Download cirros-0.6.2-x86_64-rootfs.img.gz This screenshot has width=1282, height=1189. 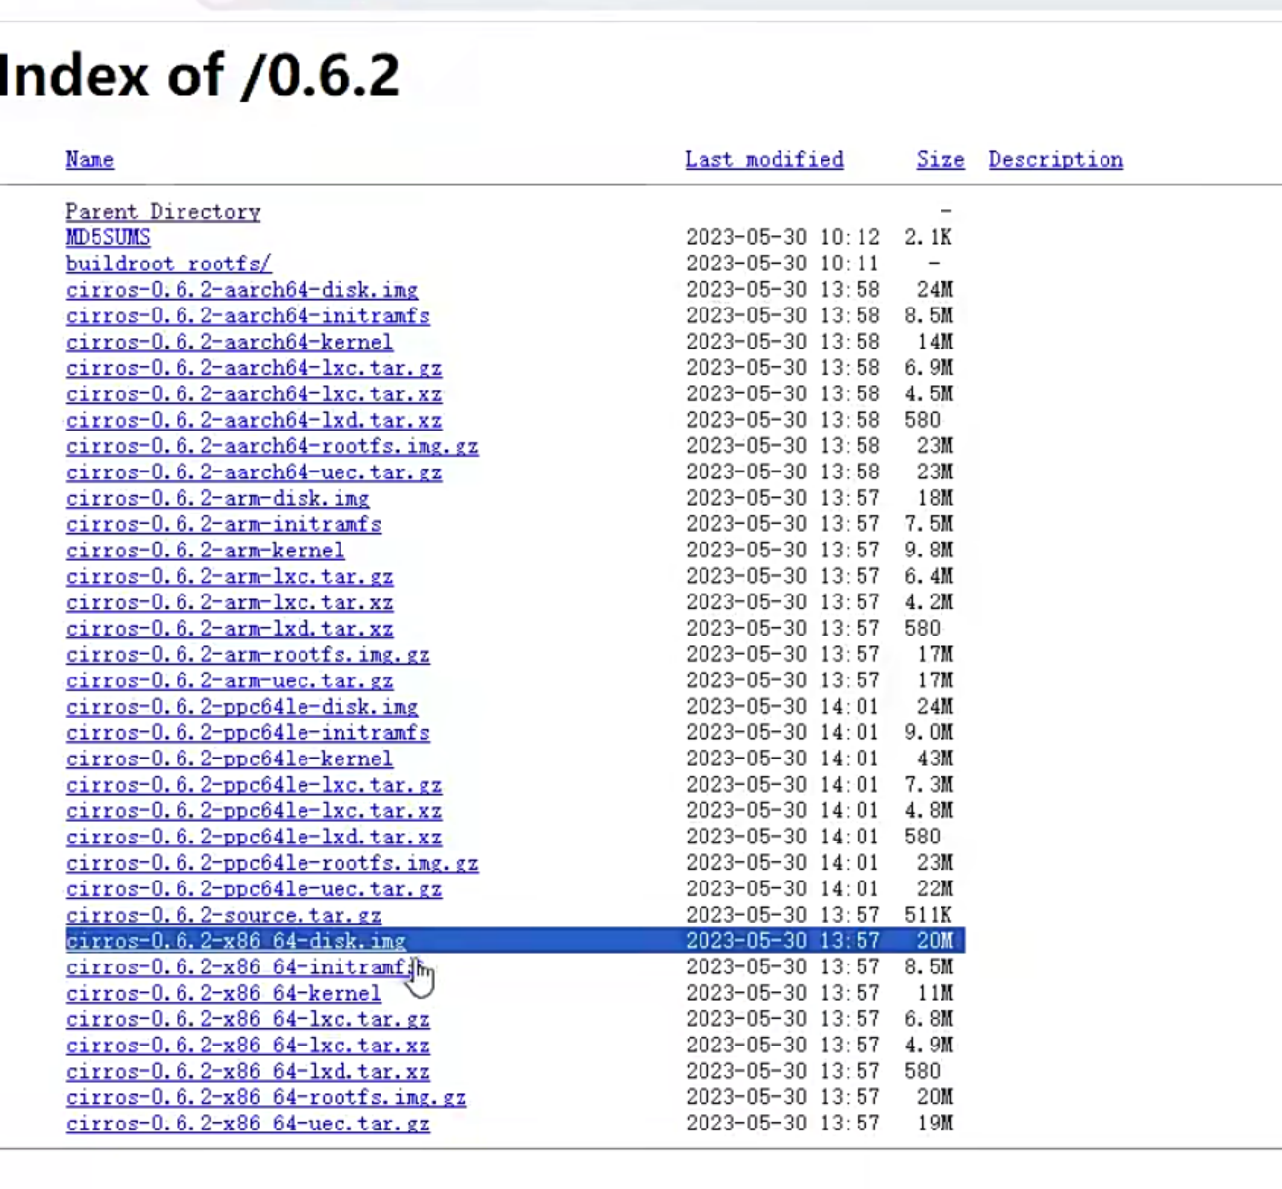[266, 1097]
